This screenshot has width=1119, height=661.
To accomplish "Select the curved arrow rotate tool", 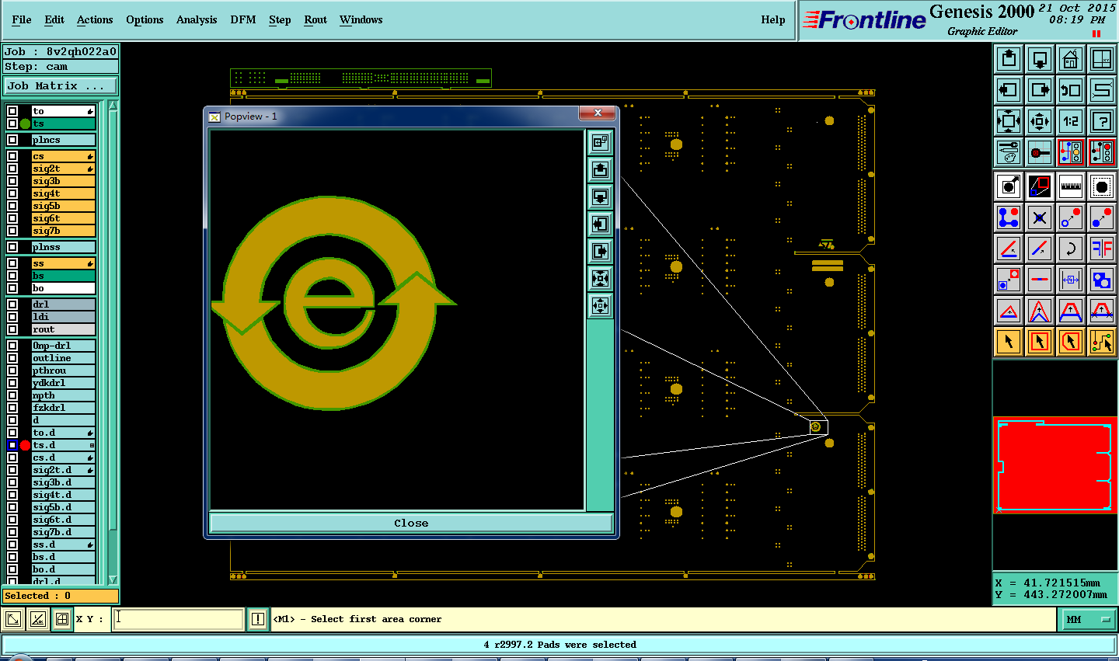I will click(x=1071, y=249).
